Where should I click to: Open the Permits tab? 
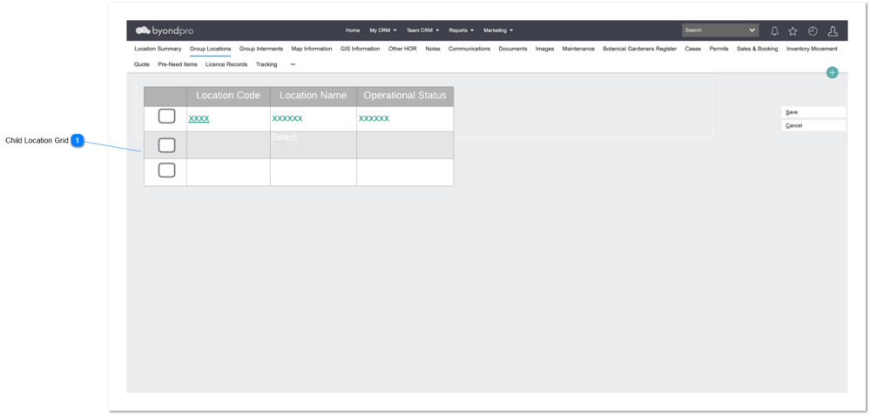[718, 49]
